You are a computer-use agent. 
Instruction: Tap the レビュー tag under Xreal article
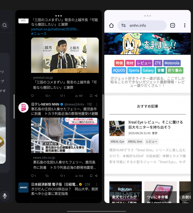click(x=152, y=142)
